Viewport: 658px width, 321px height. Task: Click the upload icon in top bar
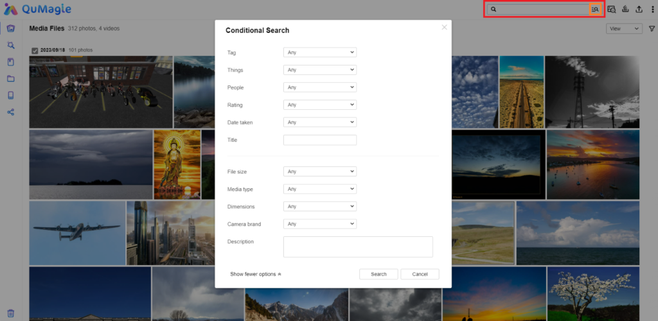(639, 10)
